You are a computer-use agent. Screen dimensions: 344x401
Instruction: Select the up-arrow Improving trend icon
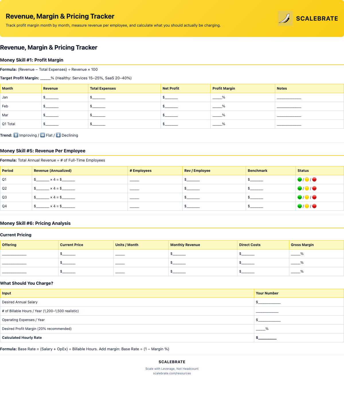pyautogui.click(x=16, y=135)
